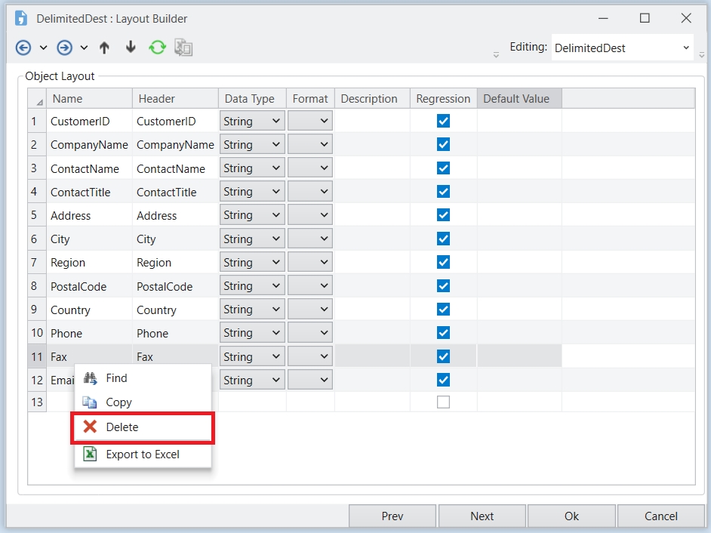Click the forward navigation arrow icon
The image size is (711, 533).
point(65,48)
